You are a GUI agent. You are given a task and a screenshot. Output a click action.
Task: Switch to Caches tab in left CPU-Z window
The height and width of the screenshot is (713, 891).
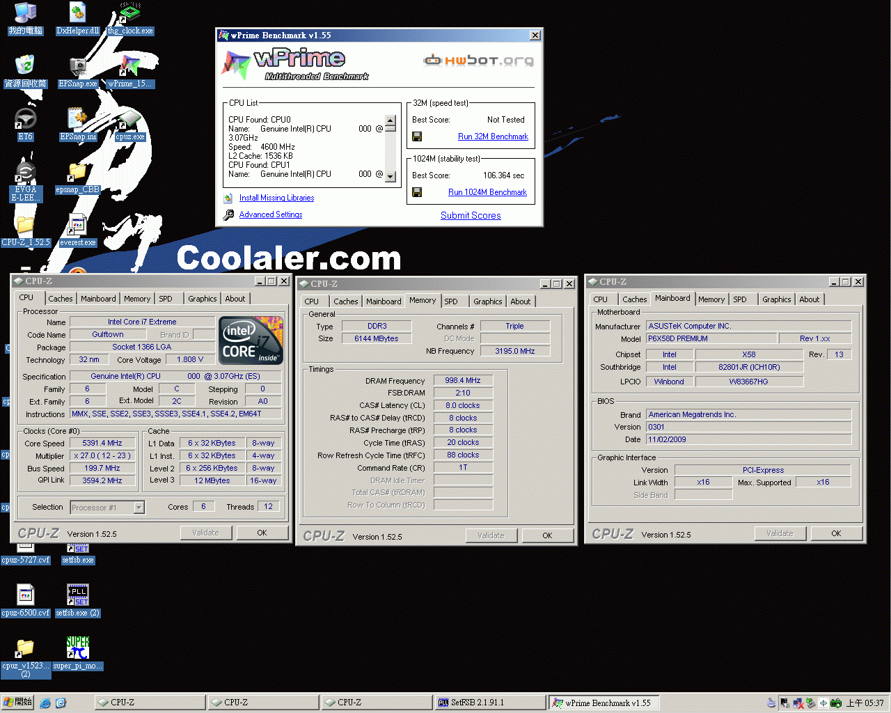tap(61, 299)
